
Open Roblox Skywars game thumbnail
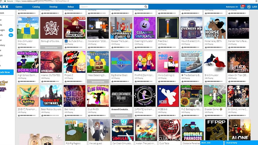pyautogui.click(x=51, y=96)
